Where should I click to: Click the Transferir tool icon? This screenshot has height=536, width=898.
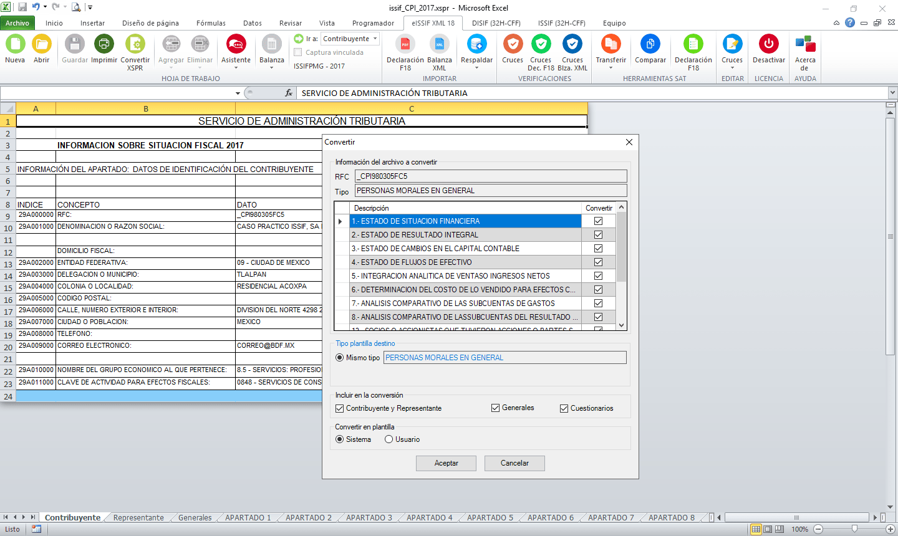pyautogui.click(x=611, y=44)
